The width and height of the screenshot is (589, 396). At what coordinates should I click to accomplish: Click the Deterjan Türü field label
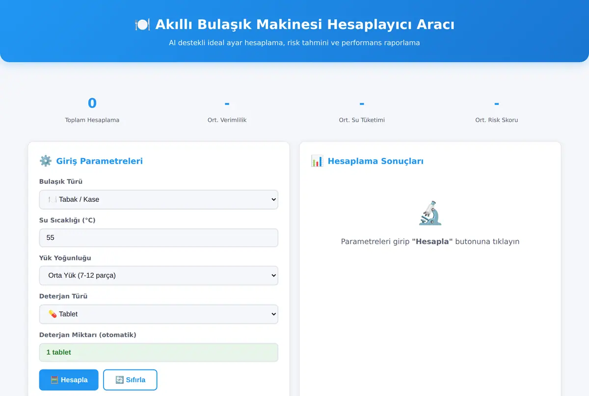click(63, 296)
